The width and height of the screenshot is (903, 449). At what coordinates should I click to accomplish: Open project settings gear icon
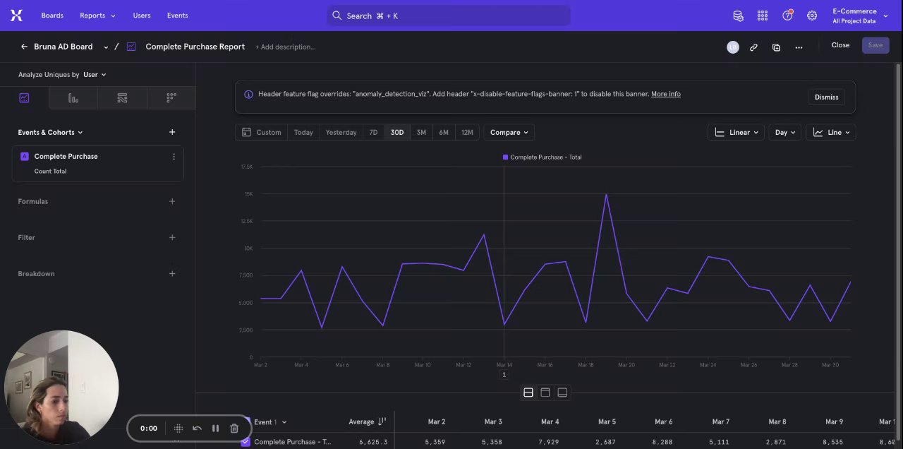pos(812,16)
